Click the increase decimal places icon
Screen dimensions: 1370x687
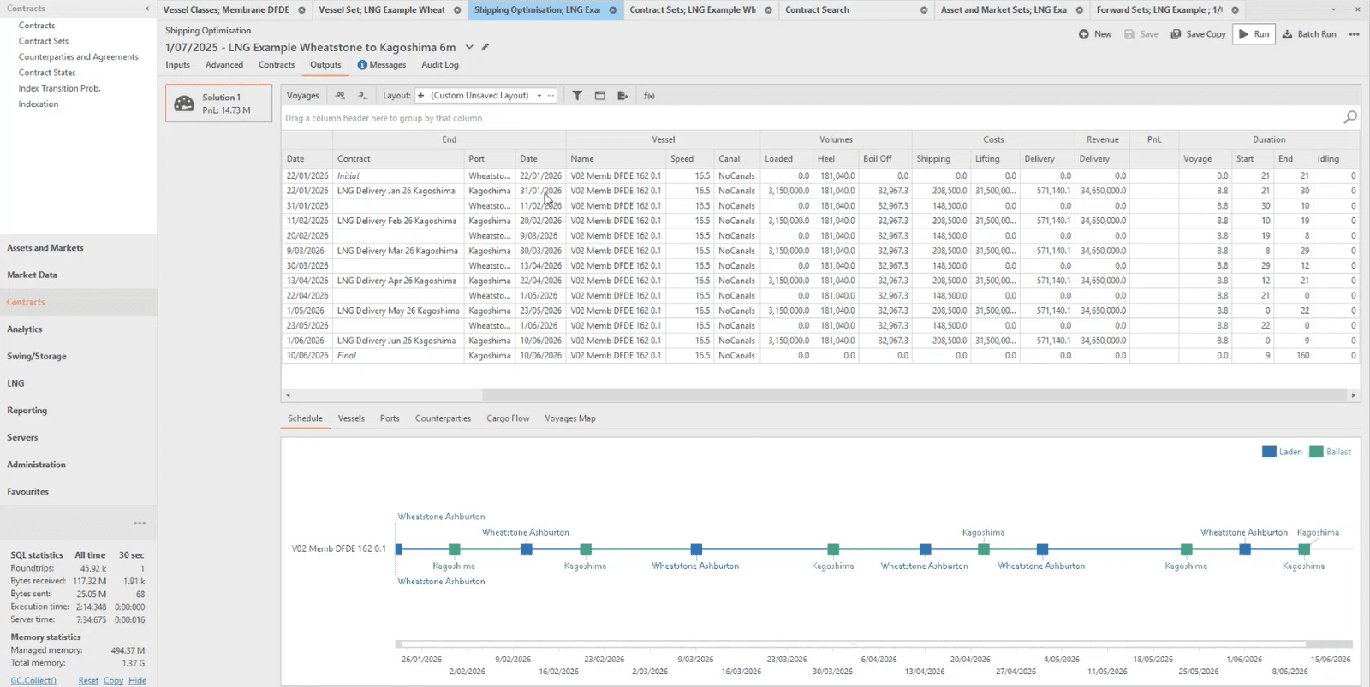pyautogui.click(x=340, y=96)
